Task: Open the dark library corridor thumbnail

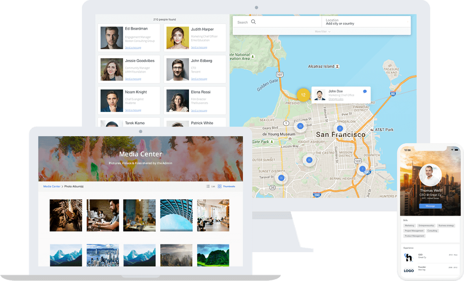Action: coord(66,215)
